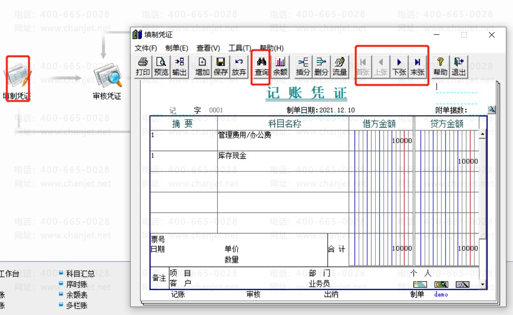Click the voucher number 0001
The image size is (513, 315).
(216, 110)
